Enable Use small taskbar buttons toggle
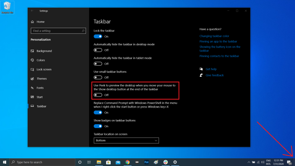 click(x=98, y=77)
